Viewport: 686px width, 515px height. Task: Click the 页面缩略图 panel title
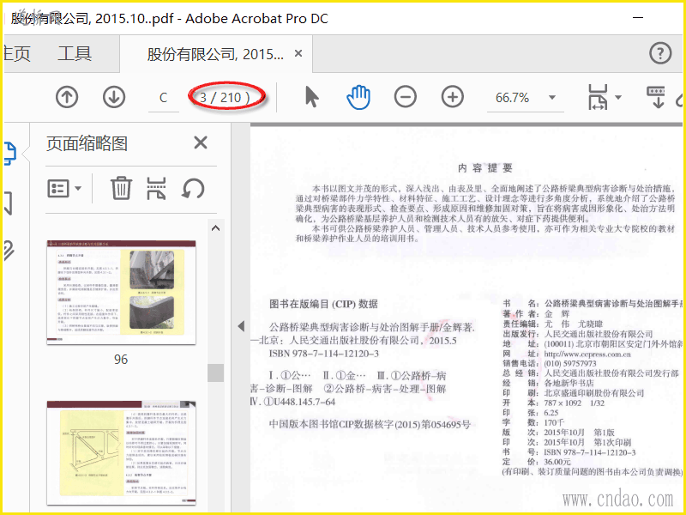point(87,143)
